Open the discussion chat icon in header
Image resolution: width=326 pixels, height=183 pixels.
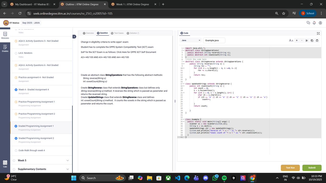(x=308, y=23)
